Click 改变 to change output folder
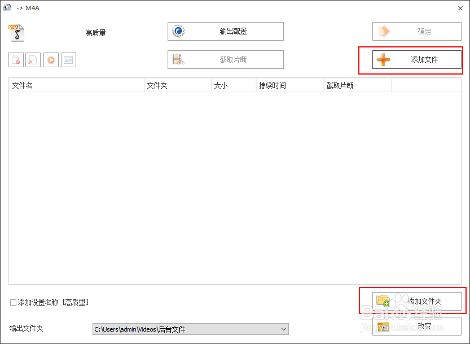 [416, 326]
